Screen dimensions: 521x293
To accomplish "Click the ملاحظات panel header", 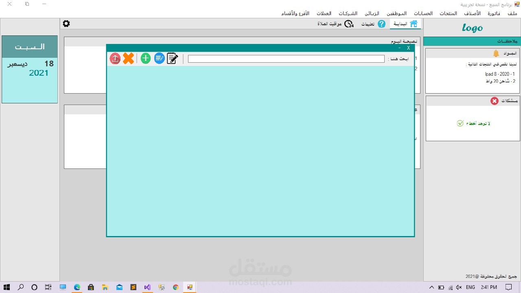I will coord(472,42).
